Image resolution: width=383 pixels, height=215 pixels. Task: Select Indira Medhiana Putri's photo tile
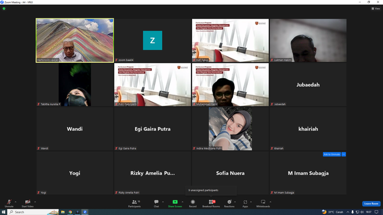point(230,129)
